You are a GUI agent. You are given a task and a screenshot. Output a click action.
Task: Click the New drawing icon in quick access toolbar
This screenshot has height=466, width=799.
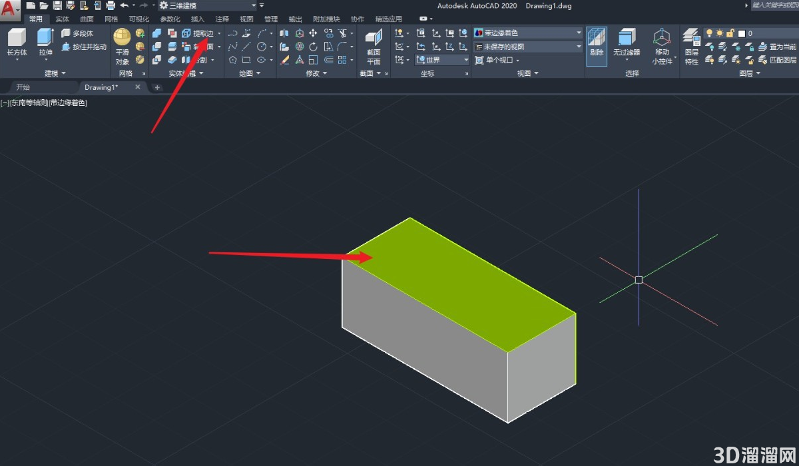pyautogui.click(x=31, y=5)
